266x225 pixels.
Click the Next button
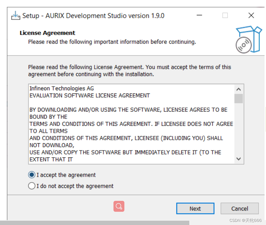195,209
